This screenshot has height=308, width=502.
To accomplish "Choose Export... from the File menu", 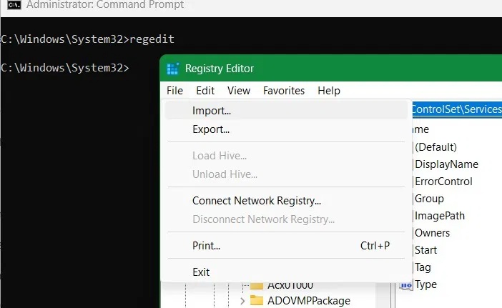I will (x=211, y=129).
